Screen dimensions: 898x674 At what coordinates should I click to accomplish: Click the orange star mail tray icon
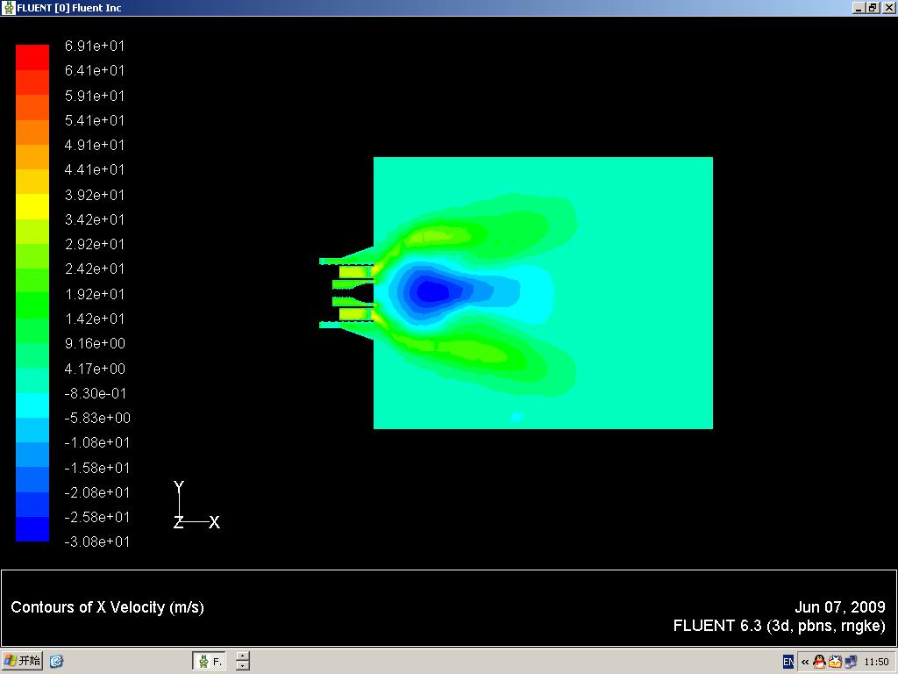click(835, 662)
